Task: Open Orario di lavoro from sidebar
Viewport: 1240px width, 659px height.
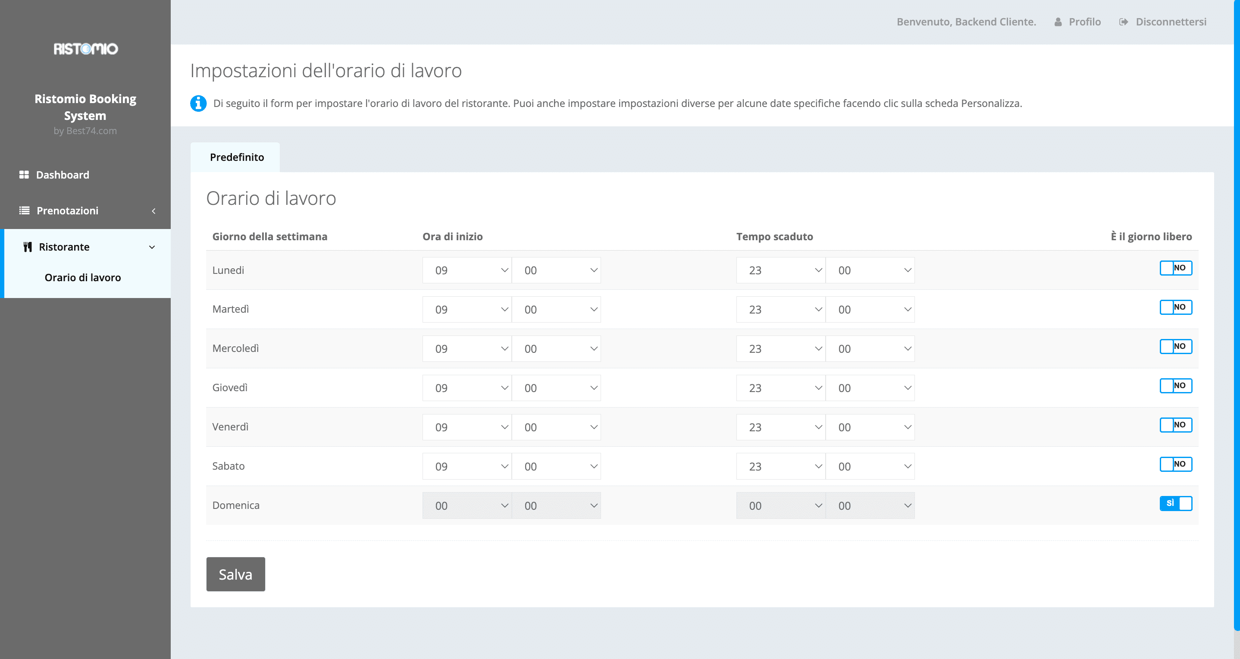Action: (83, 277)
